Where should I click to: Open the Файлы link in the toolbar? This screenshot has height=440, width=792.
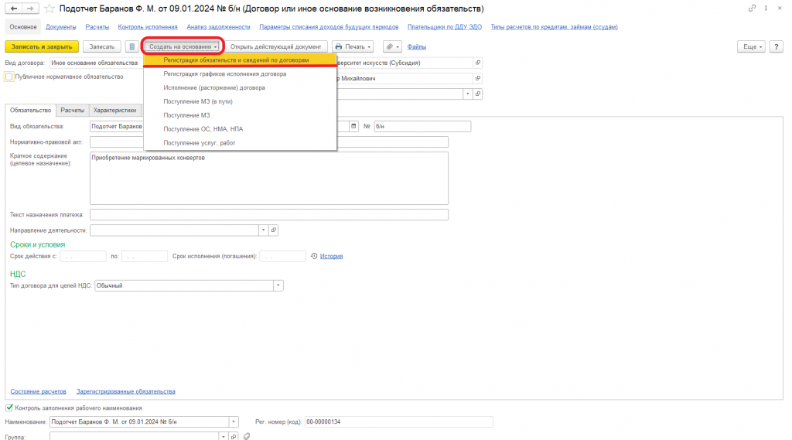coord(416,46)
